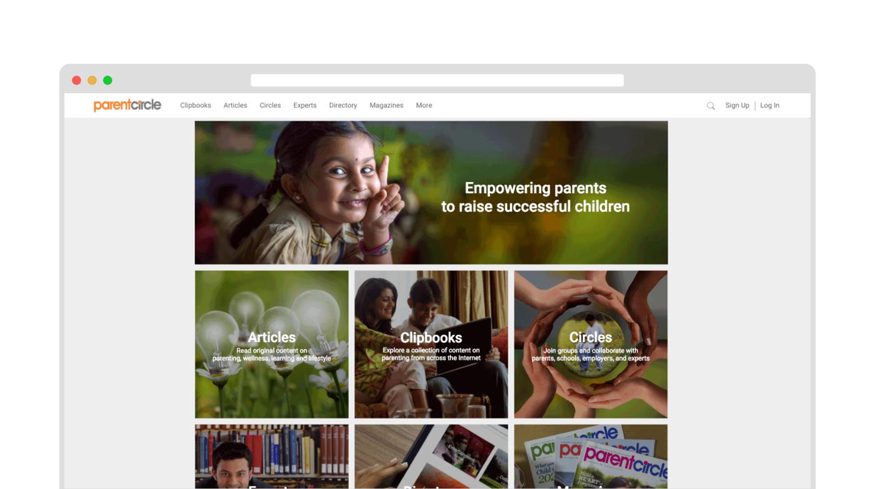Expand the More menu
The width and height of the screenshot is (875, 489).
[424, 105]
